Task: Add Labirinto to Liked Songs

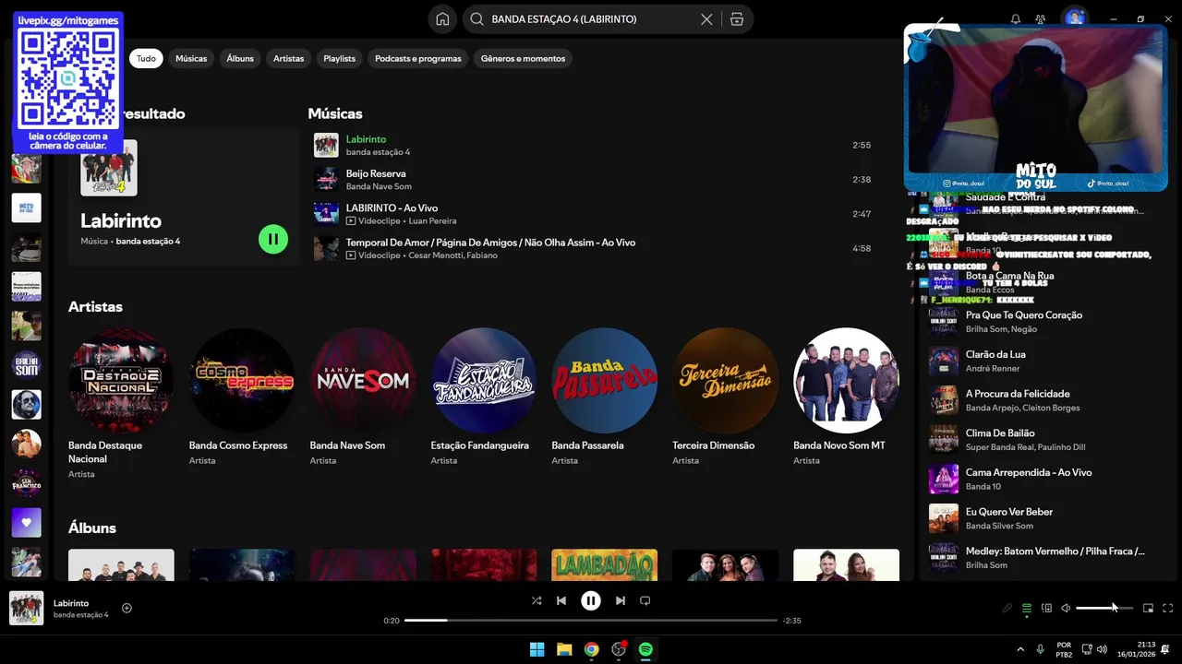Action: click(x=127, y=608)
